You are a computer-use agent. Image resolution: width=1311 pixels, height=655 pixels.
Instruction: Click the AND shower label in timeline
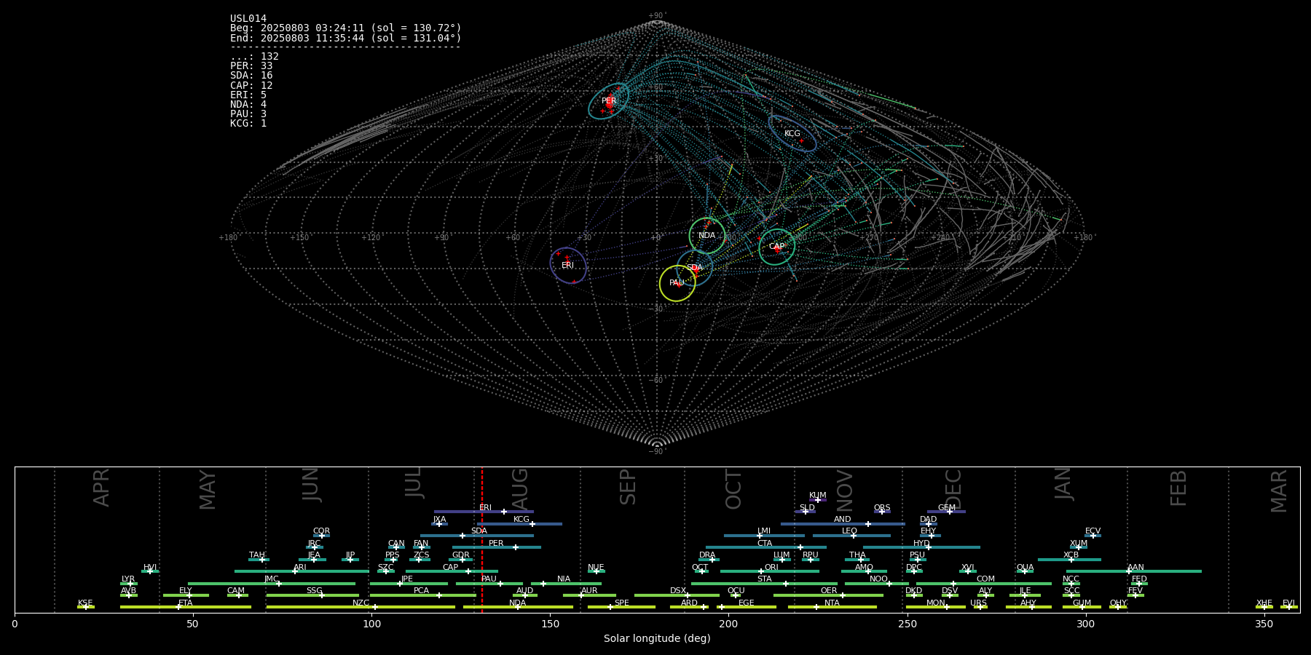point(843,520)
